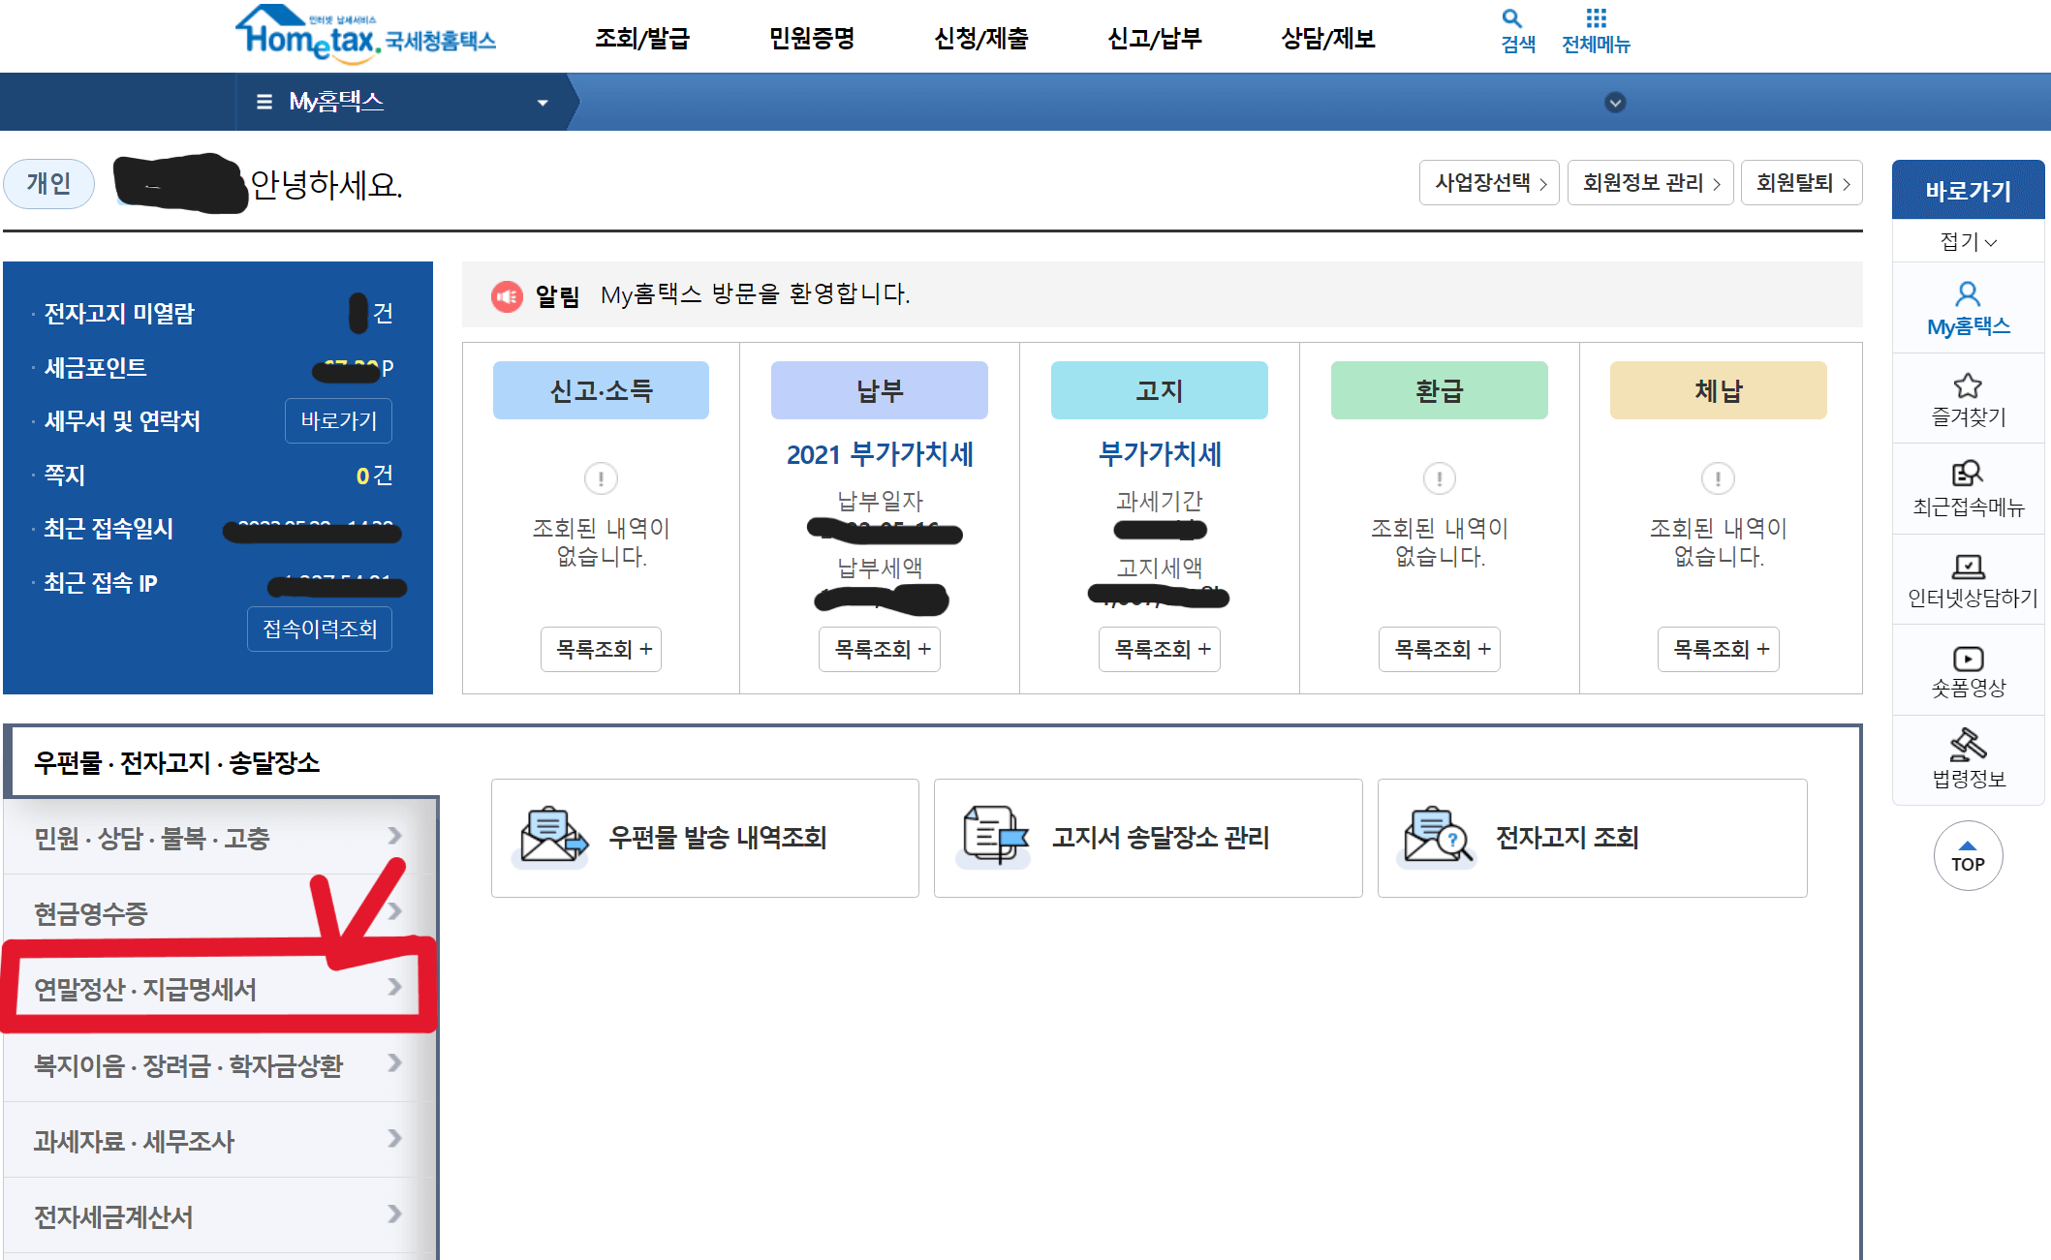Open 전자고지 조회 via its mail icon
The image size is (2051, 1260).
[1434, 837]
